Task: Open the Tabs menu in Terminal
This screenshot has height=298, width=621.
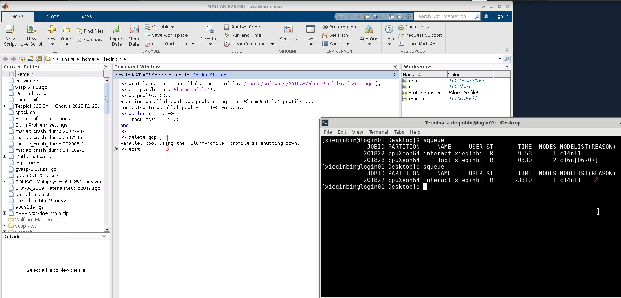Action: [x=399, y=132]
